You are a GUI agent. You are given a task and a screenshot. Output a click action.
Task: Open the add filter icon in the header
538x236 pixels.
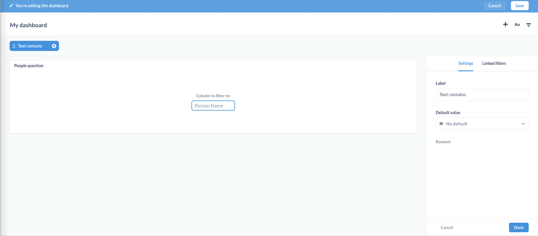tap(529, 25)
